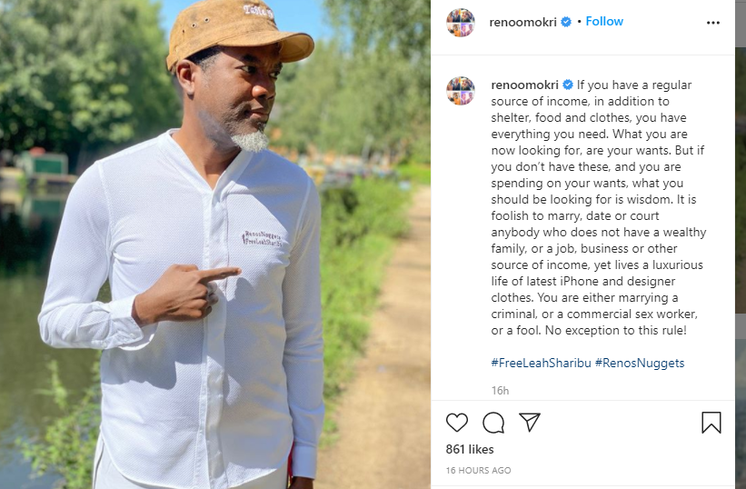Click the verified badge beside caption username
The height and width of the screenshot is (489, 746).
click(x=568, y=85)
